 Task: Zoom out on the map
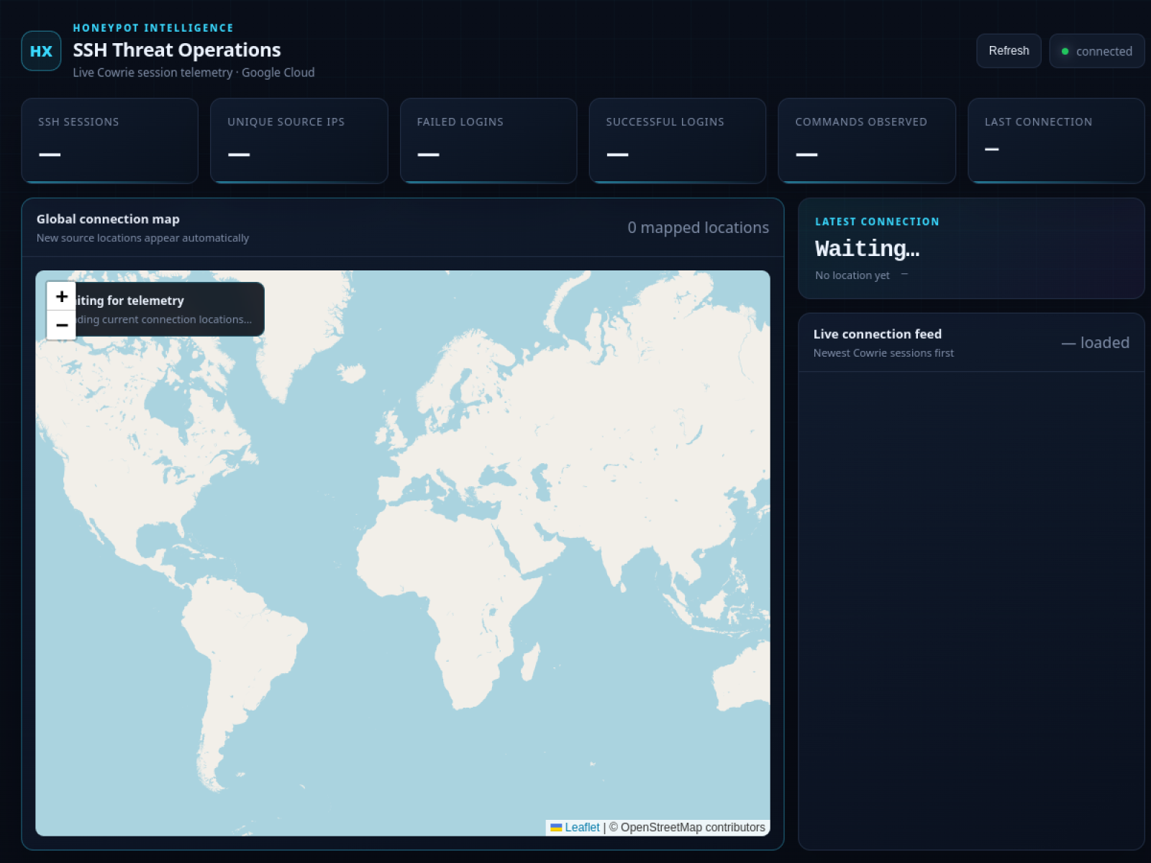click(62, 325)
